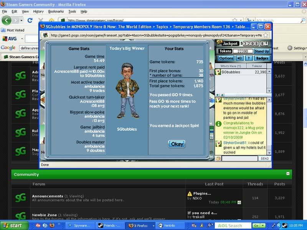
Task: Click the up-arrow button below player list
Action: (222, 95)
